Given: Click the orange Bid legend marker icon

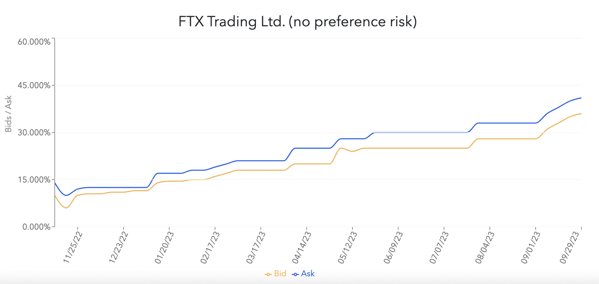Looking at the screenshot, I should click(268, 274).
